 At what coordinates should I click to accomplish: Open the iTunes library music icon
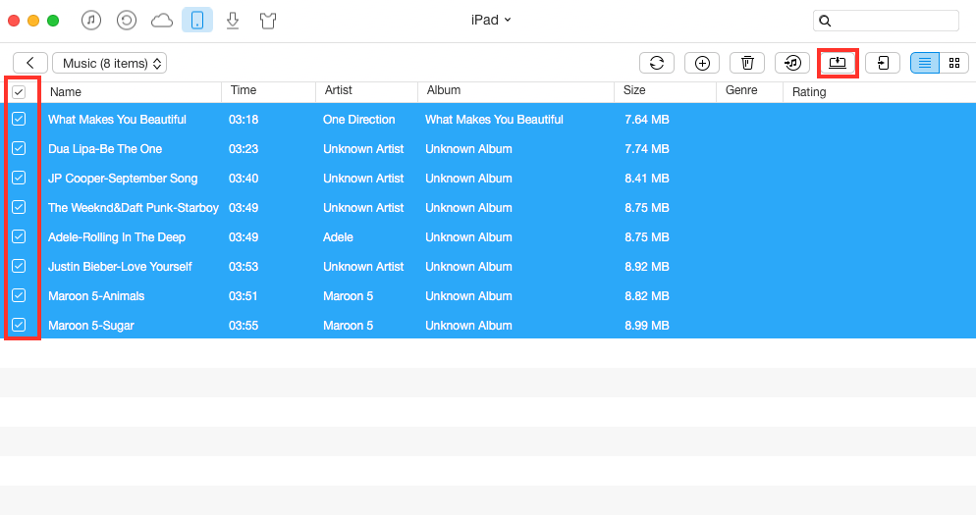click(91, 21)
